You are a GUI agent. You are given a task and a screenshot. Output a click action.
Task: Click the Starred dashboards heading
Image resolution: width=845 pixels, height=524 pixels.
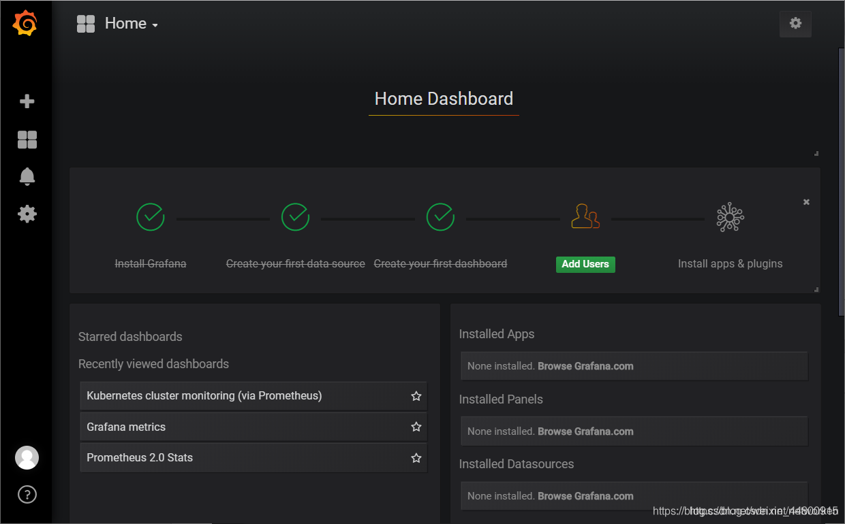pyautogui.click(x=130, y=337)
